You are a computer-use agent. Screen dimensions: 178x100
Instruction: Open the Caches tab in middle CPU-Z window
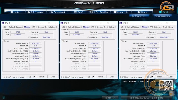coord(70,27)
